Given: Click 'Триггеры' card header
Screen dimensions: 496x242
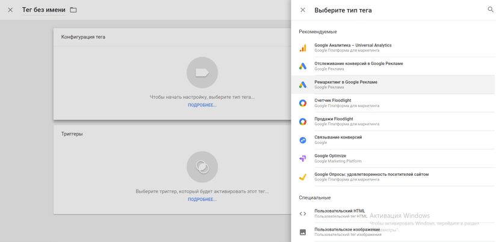Looking at the screenshot, I should pyautogui.click(x=72, y=134).
